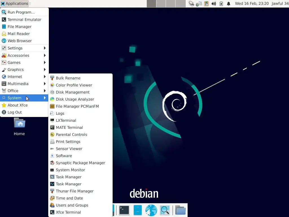Open the notifications bell icon
Viewport: 289px width, 217px height.
[229, 4]
